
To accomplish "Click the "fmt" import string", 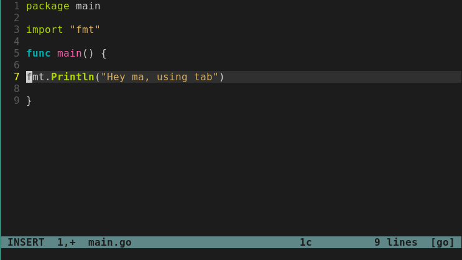I will (x=85, y=29).
